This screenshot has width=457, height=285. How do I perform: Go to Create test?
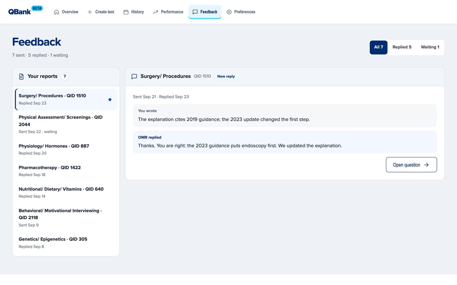[101, 12]
